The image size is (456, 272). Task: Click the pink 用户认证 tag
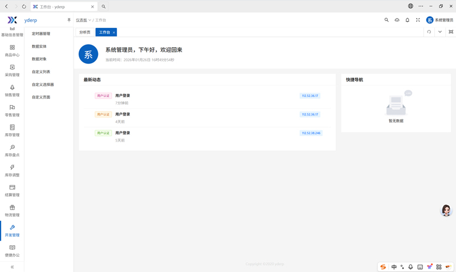[x=103, y=96]
